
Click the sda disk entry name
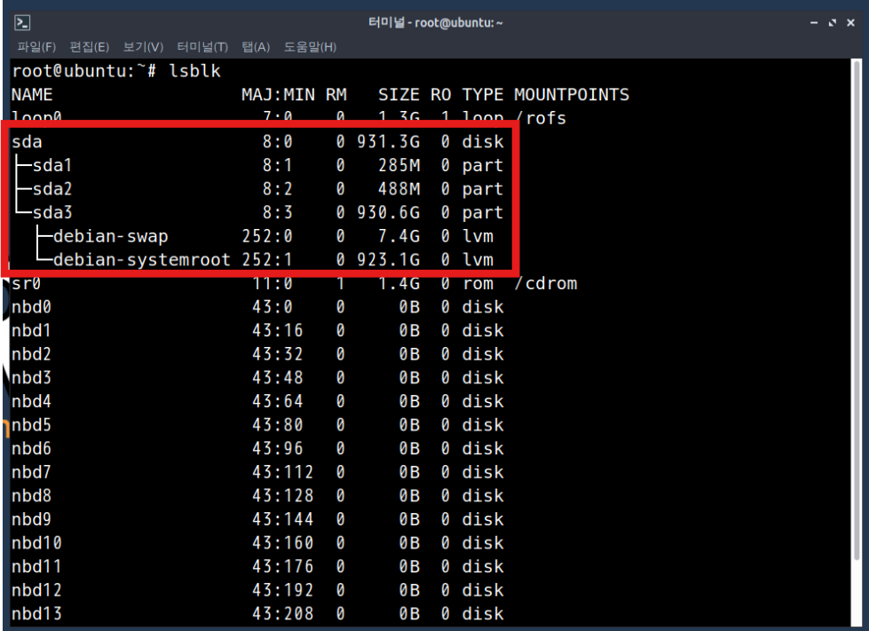pos(27,142)
